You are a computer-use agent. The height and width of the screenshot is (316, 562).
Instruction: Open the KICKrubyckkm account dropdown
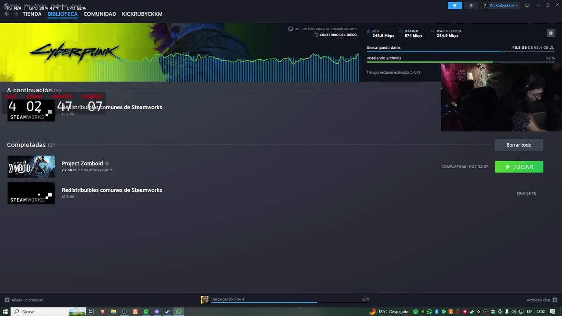tap(504, 5)
